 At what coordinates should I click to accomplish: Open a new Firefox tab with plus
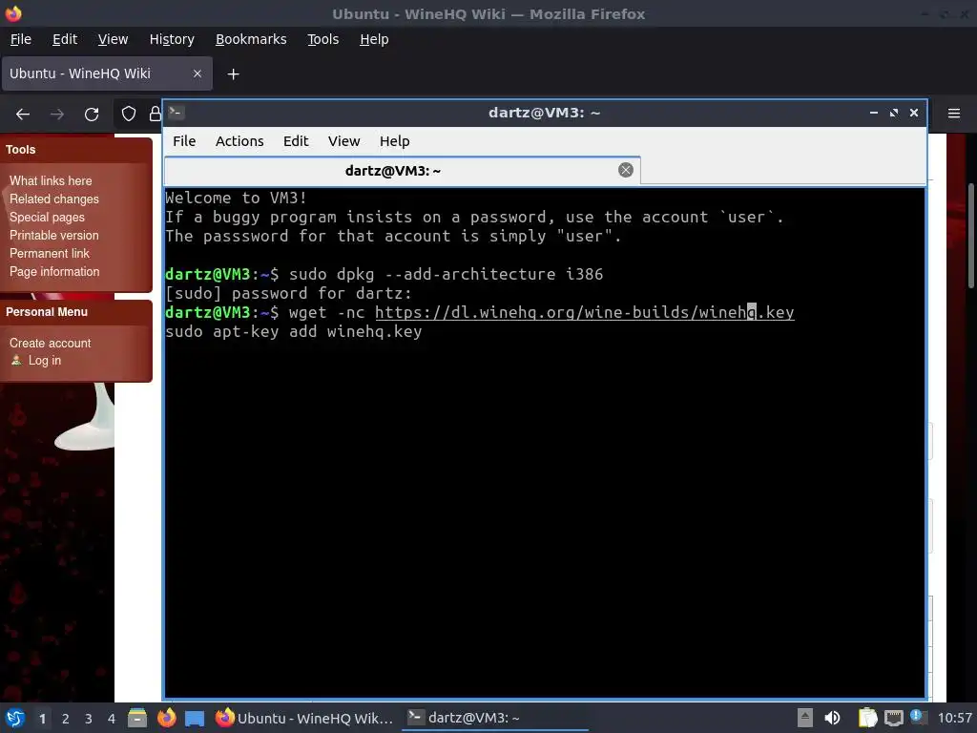233,74
